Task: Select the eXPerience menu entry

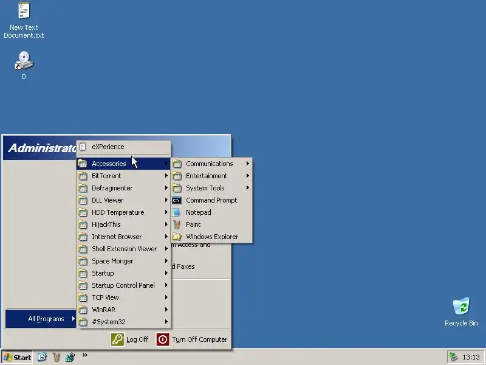Action: pos(123,147)
